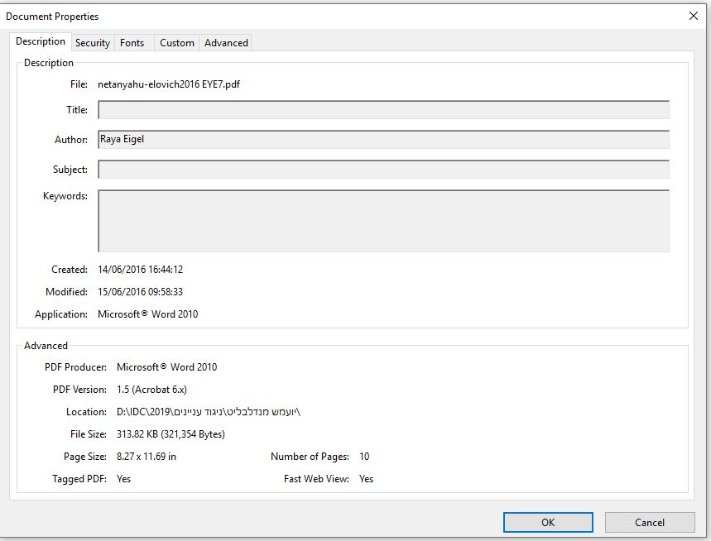Click the Title input field
711x541 pixels.
383,110
